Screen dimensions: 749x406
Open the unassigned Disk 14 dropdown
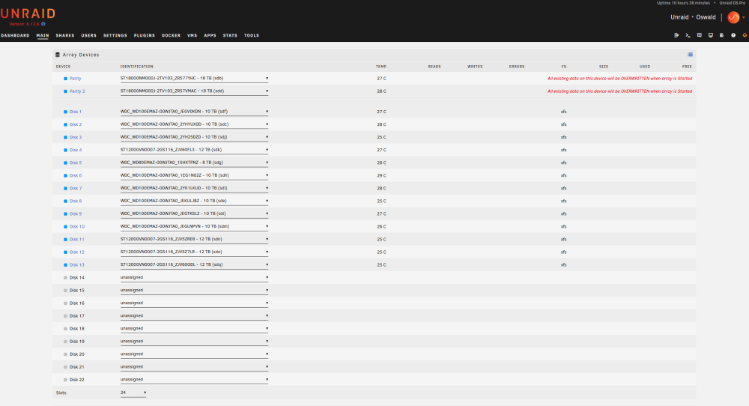194,277
